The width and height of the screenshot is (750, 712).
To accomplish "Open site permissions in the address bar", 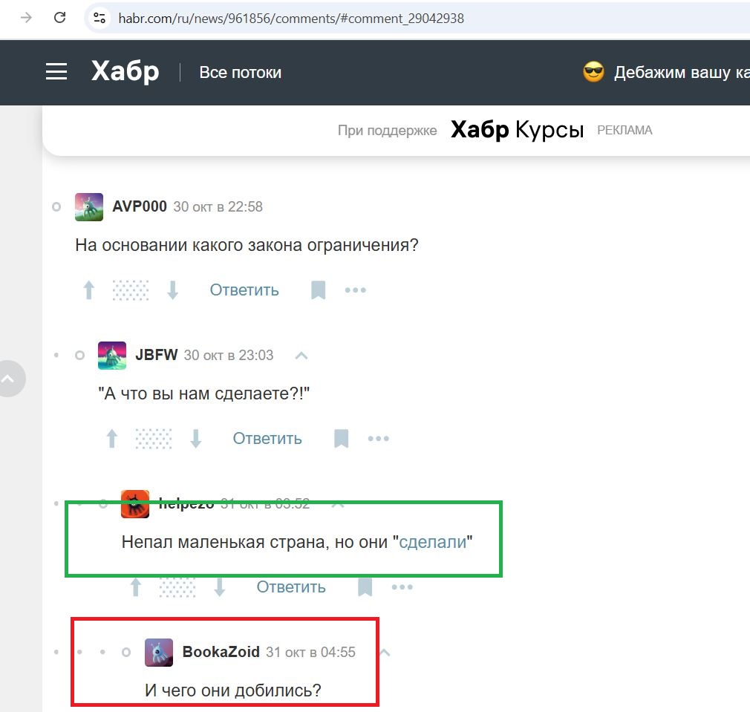I will click(x=99, y=19).
